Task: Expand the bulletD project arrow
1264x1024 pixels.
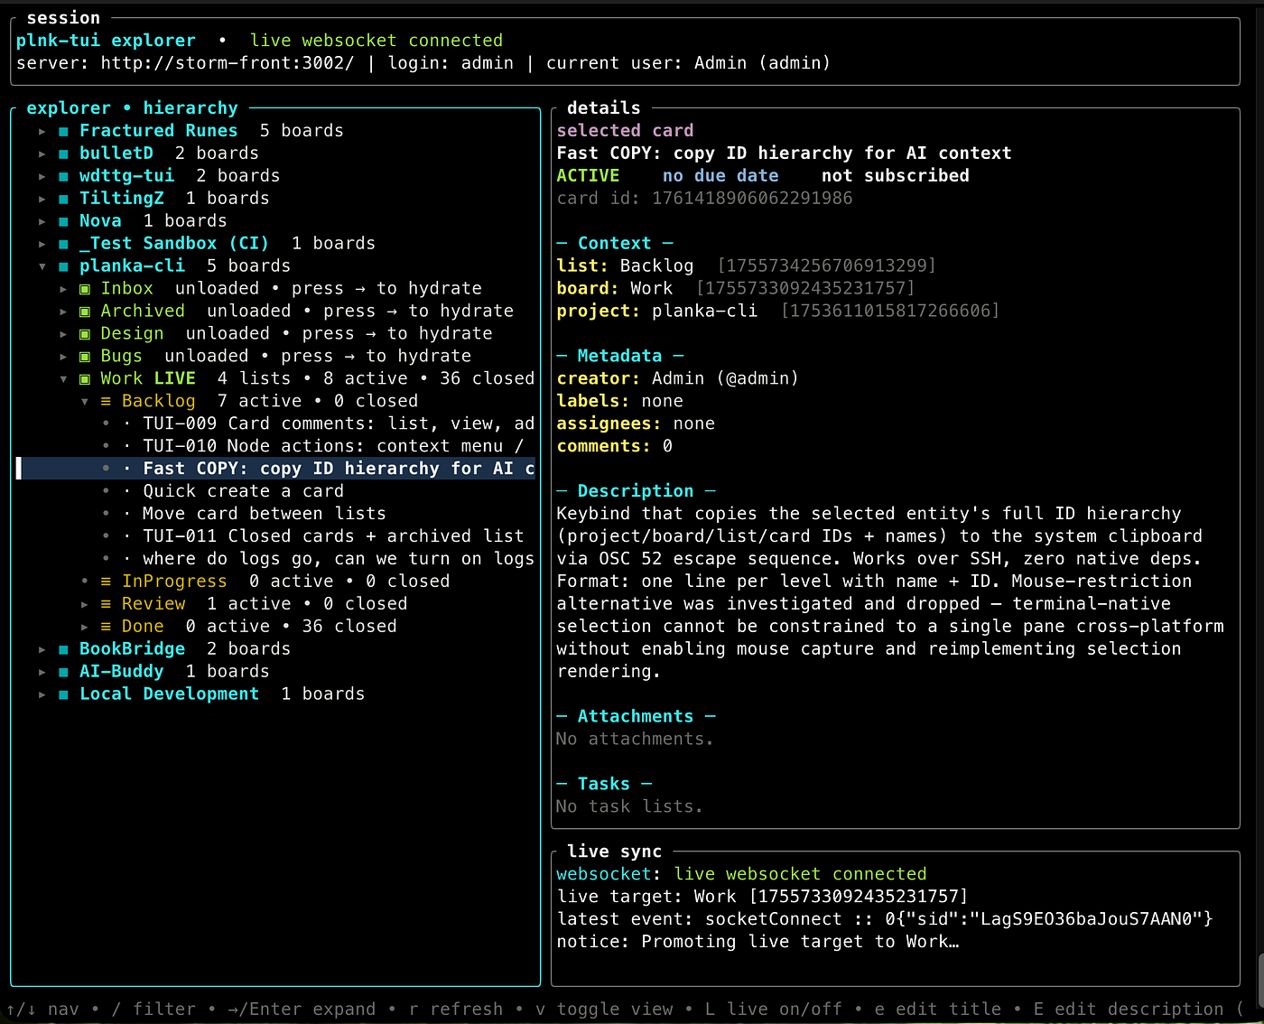Action: [x=42, y=154]
